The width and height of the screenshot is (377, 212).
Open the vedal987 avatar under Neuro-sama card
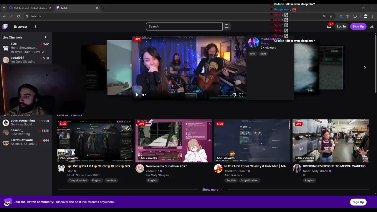click(x=140, y=168)
